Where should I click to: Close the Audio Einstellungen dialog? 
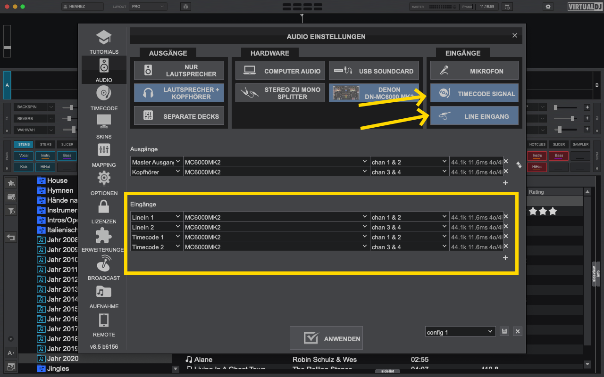point(515,35)
